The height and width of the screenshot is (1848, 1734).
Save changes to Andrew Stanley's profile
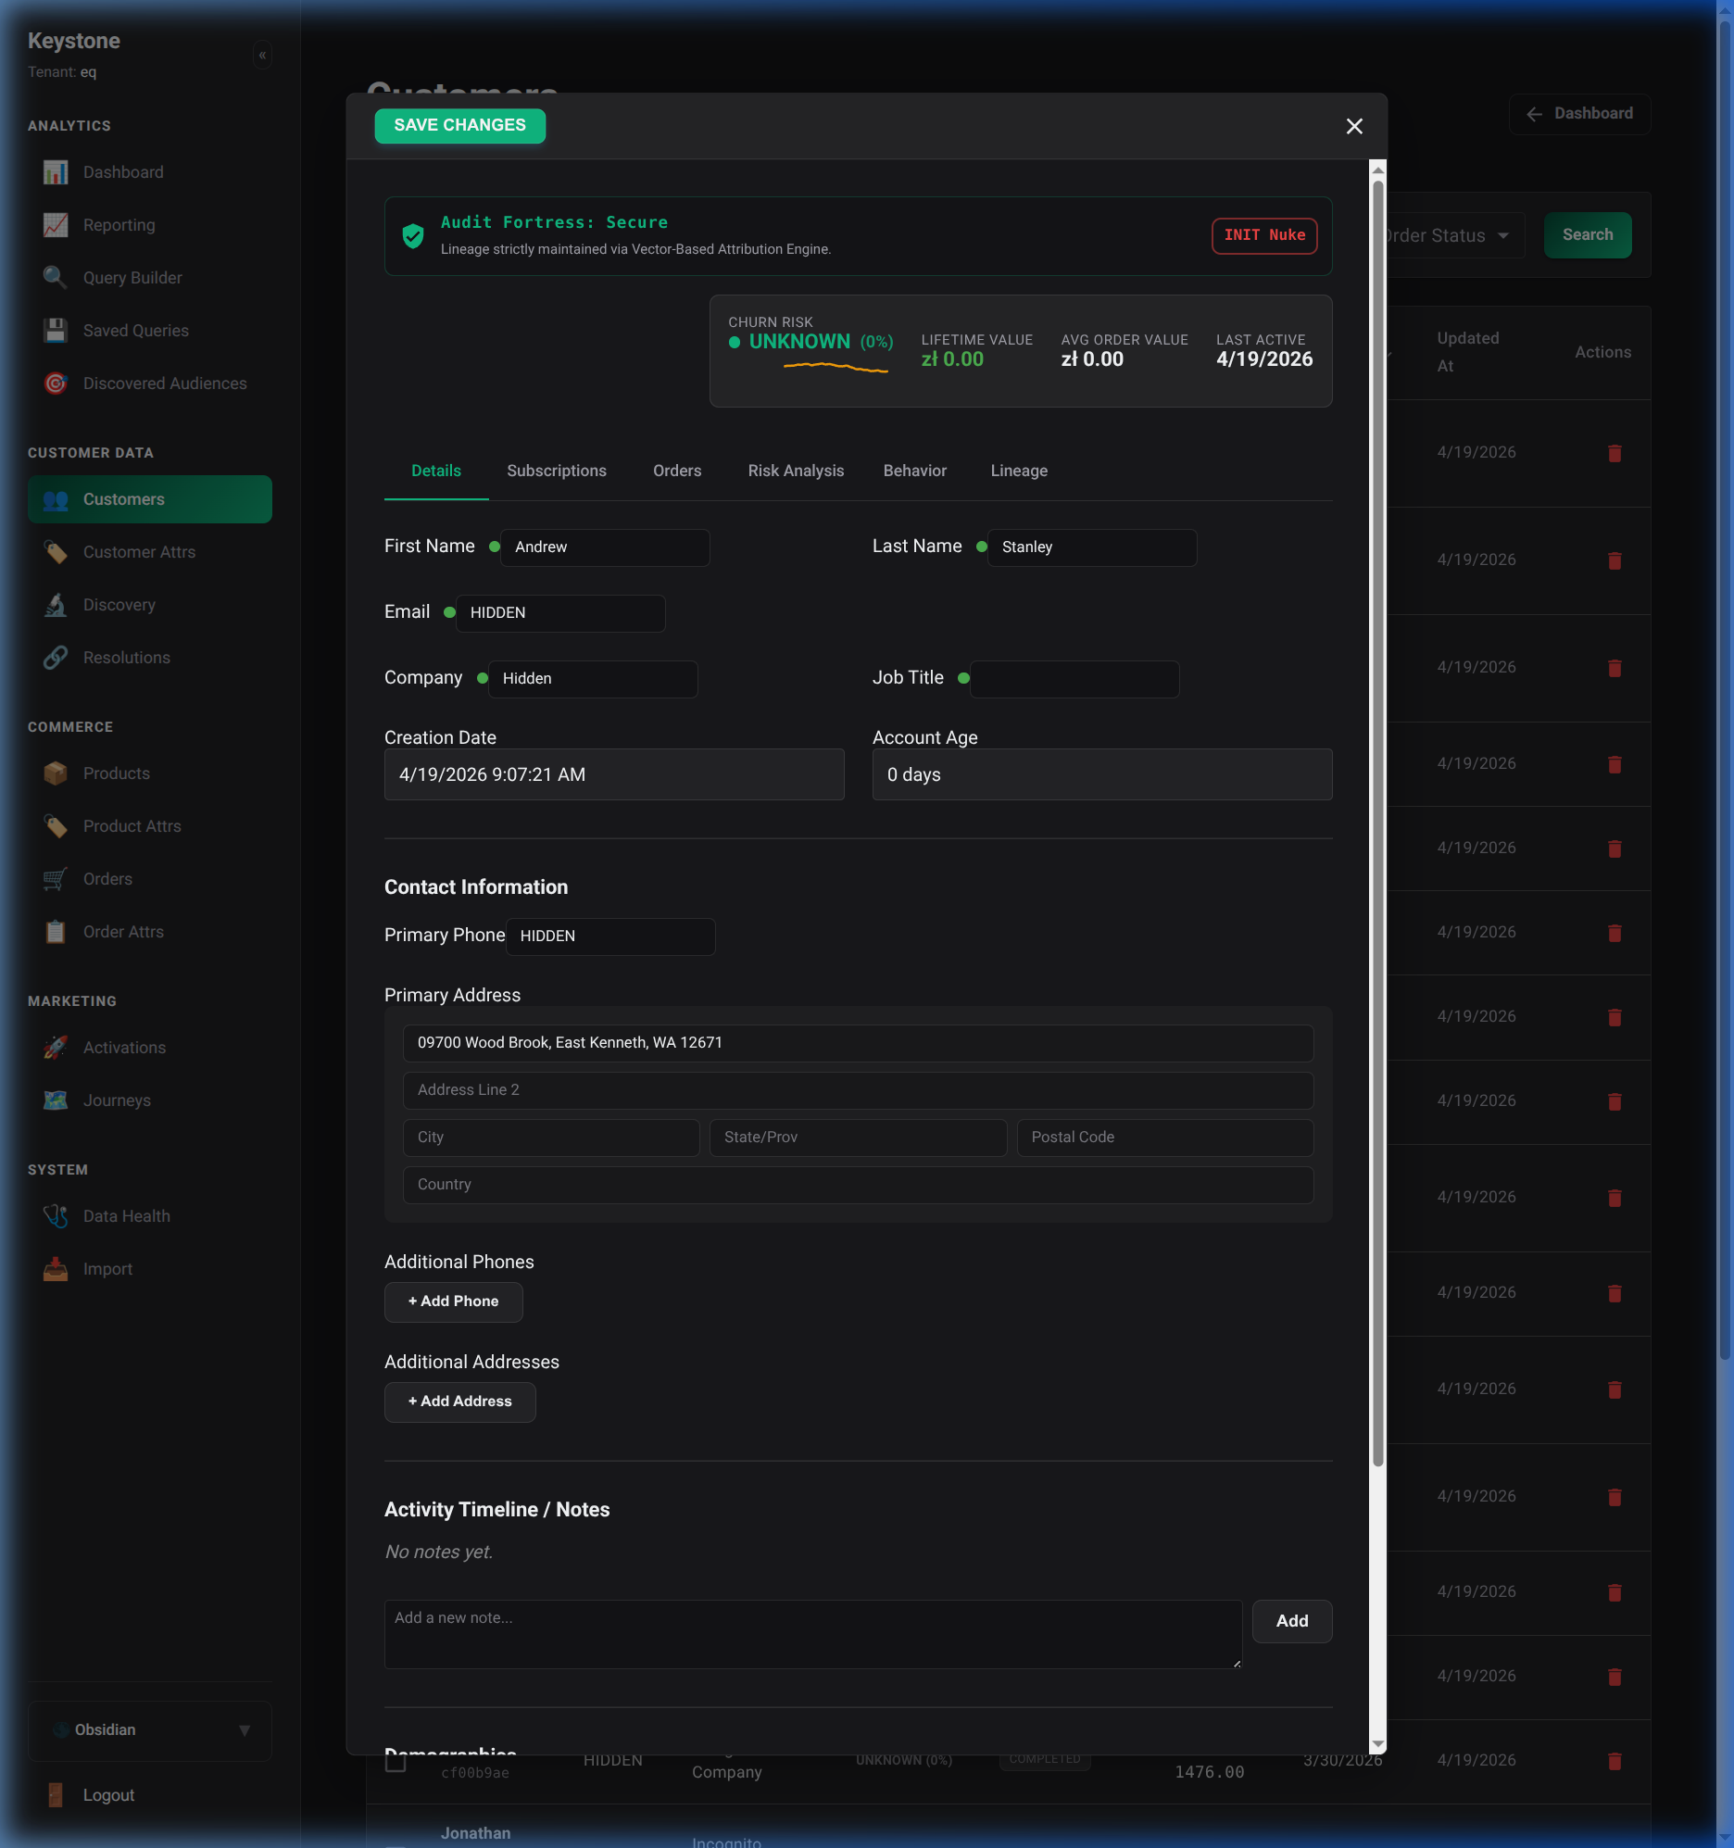(459, 125)
